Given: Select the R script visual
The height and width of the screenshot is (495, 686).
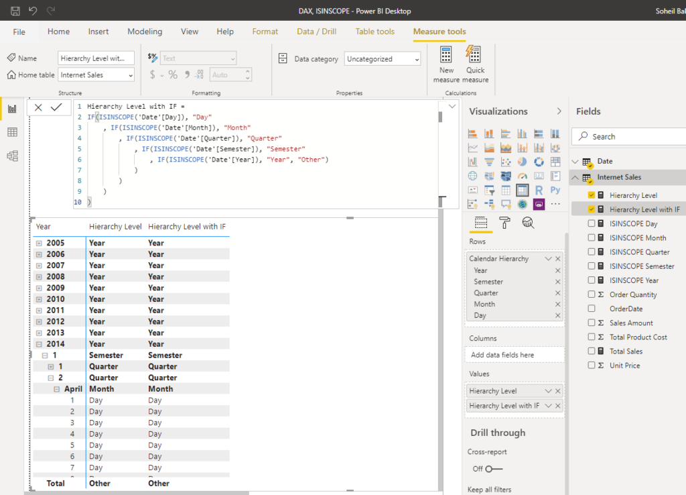Looking at the screenshot, I should point(539,190).
